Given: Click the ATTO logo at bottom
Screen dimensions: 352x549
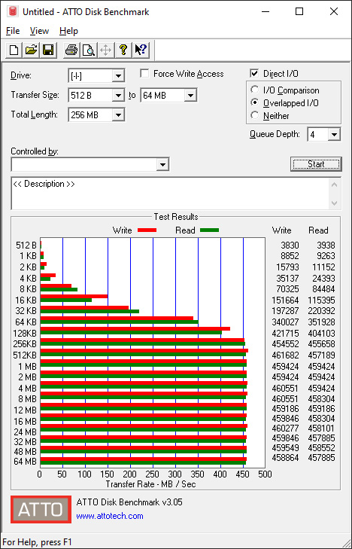Looking at the screenshot, I should (41, 509).
